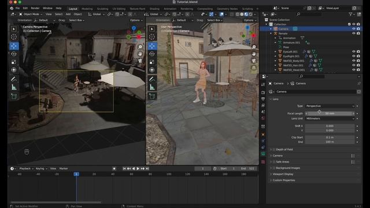The image size is (370, 208).
Task: Switch to the Modeling workspace tab
Action: (87, 9)
